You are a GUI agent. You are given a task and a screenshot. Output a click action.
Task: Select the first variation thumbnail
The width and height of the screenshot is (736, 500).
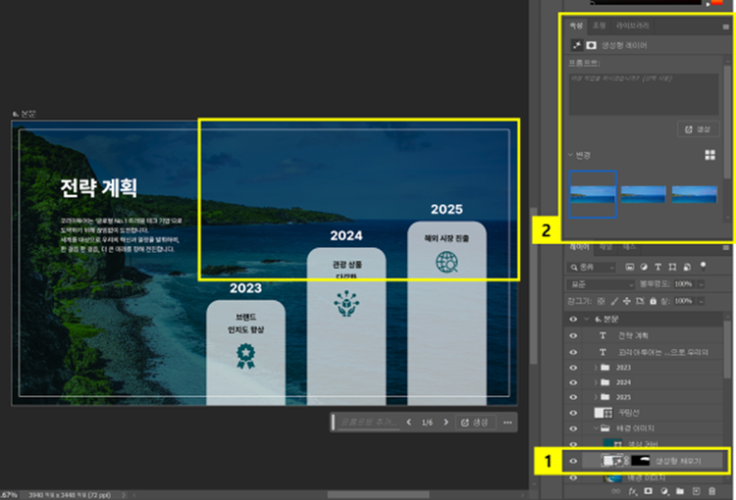593,194
